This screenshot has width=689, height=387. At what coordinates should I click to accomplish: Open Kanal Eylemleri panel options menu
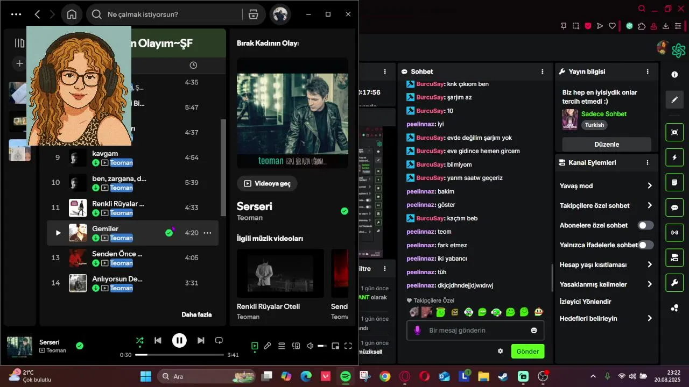coord(648,162)
